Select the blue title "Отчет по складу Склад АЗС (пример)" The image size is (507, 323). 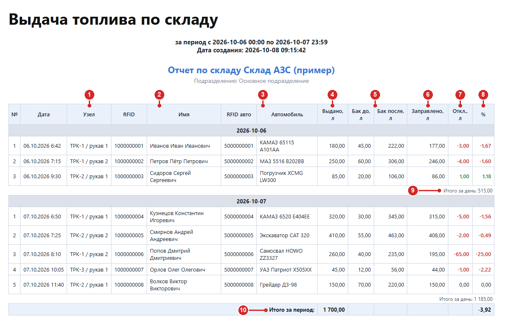click(251, 70)
